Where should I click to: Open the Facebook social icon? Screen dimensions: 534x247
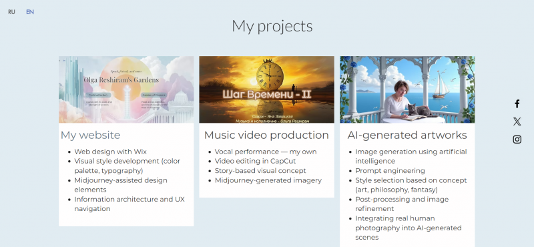(517, 103)
